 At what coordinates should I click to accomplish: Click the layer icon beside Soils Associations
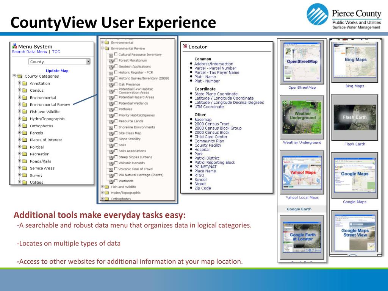tap(111, 152)
